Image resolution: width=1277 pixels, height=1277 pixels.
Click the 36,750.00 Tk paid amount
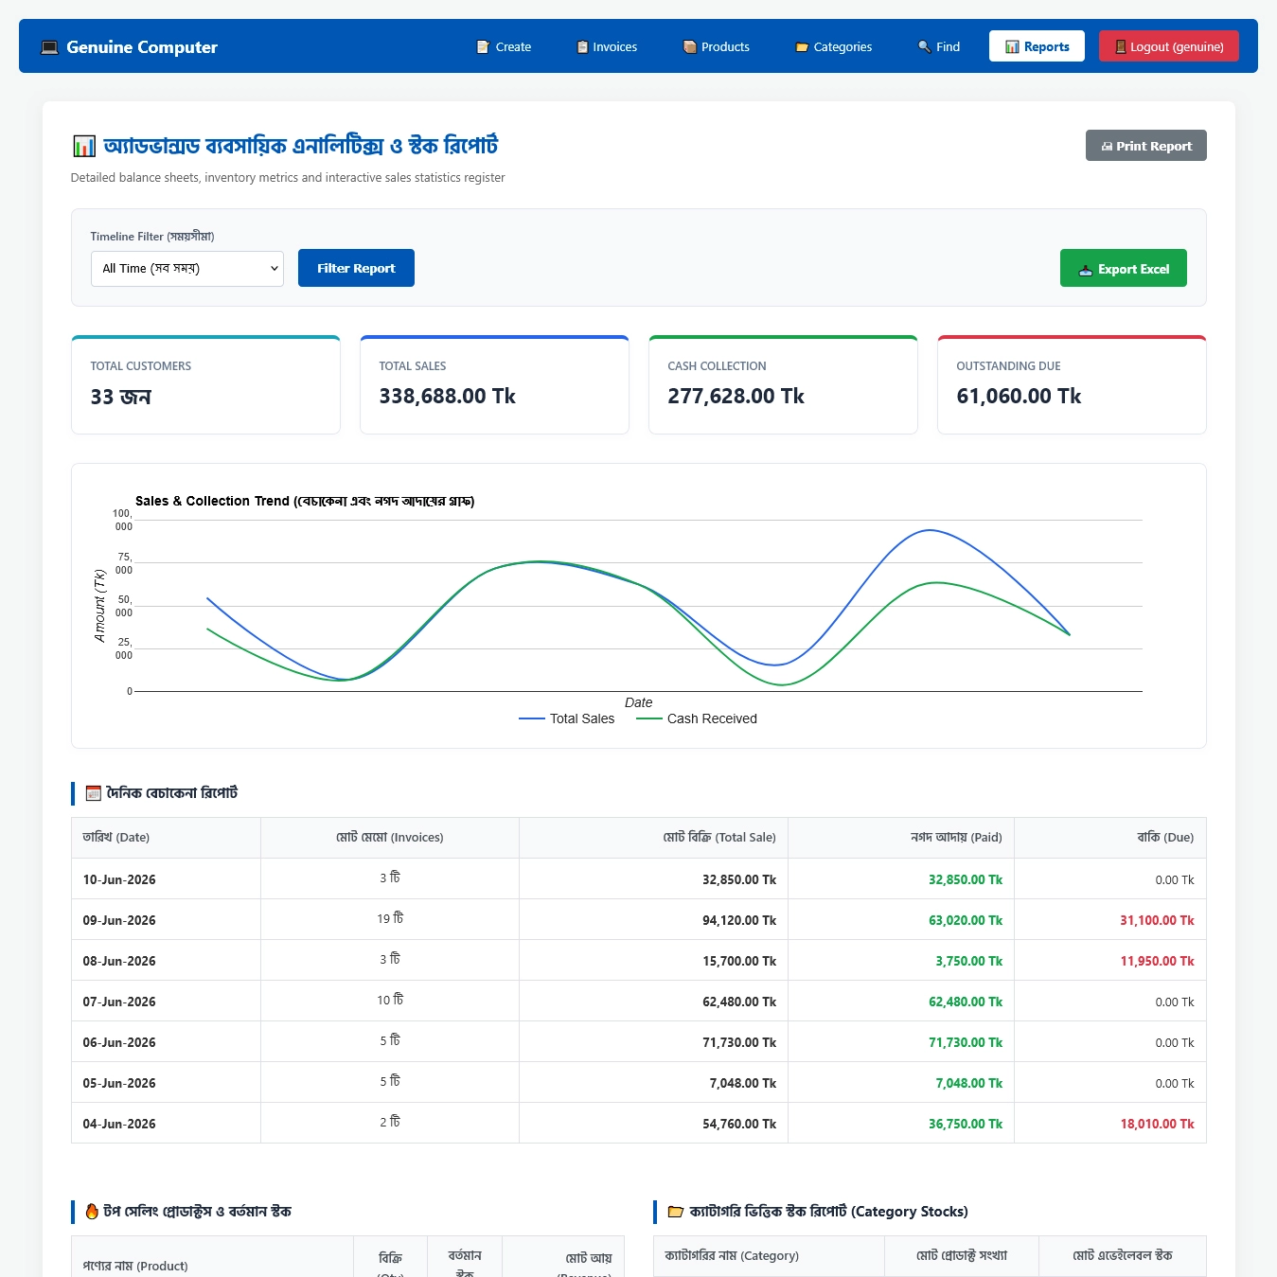point(966,1125)
